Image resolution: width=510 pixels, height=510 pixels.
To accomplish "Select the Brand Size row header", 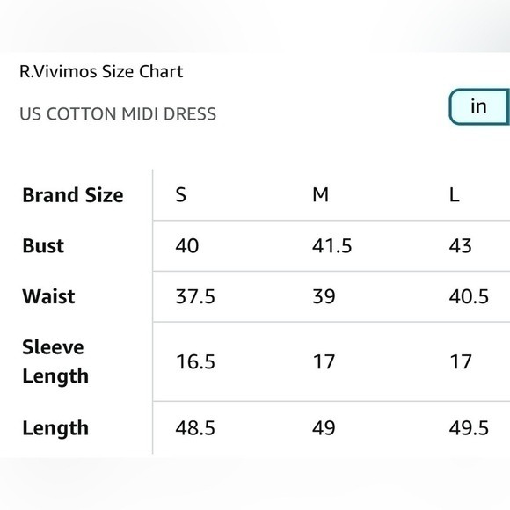I will pyautogui.click(x=73, y=195).
